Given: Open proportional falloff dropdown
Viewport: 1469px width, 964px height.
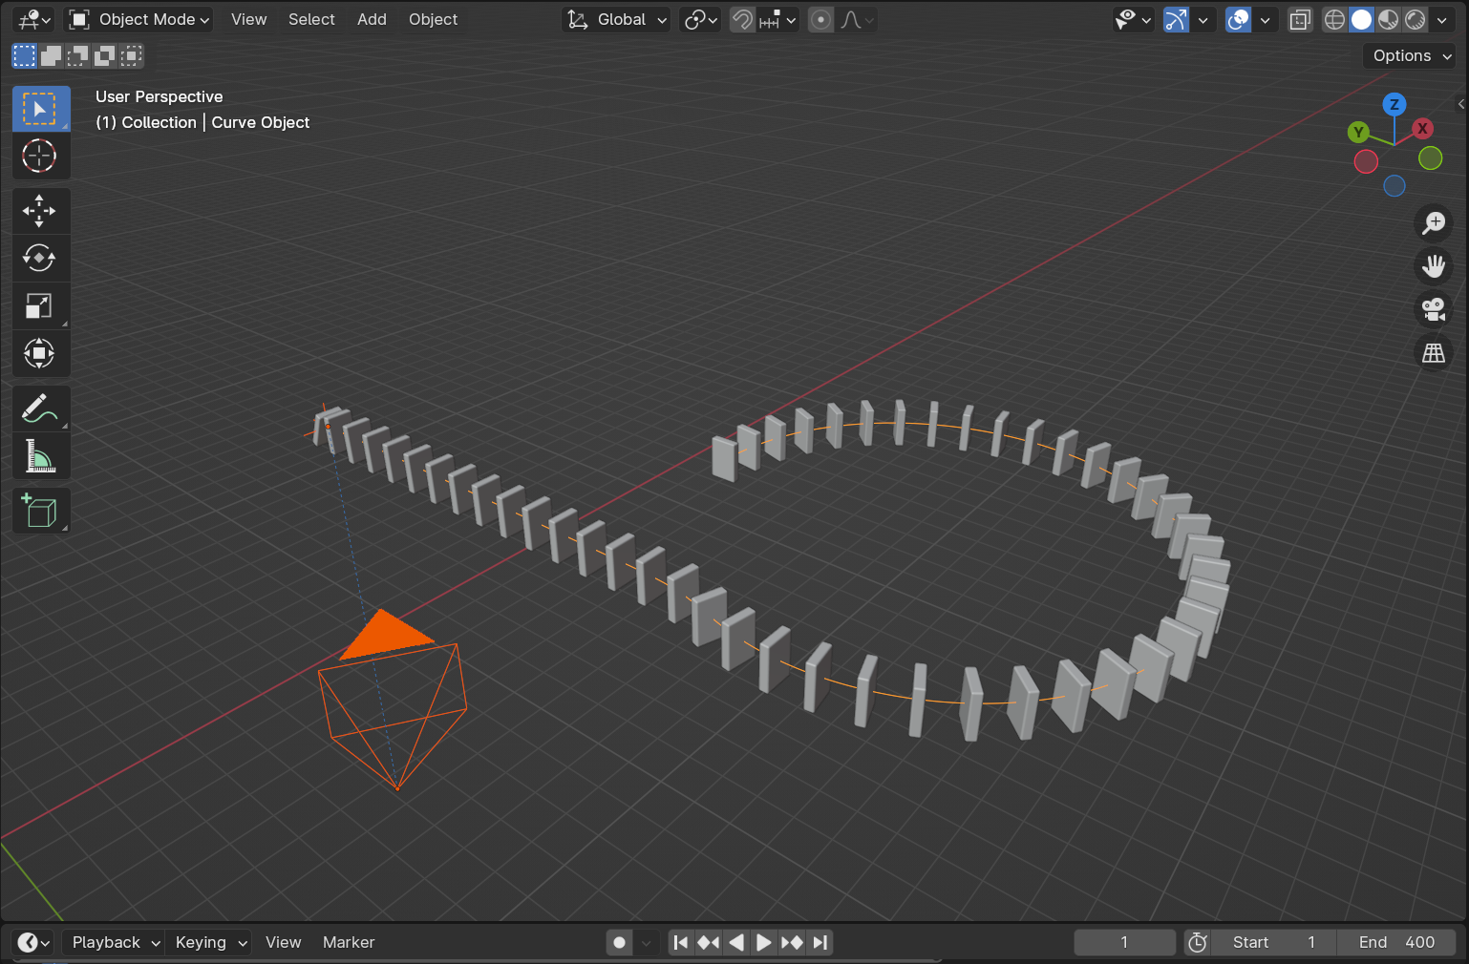Looking at the screenshot, I should click(857, 20).
